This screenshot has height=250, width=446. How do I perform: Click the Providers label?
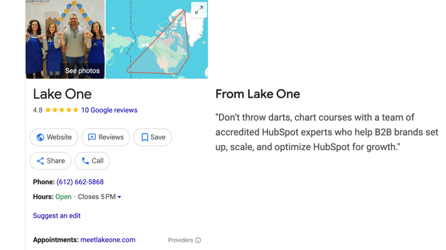click(180, 241)
